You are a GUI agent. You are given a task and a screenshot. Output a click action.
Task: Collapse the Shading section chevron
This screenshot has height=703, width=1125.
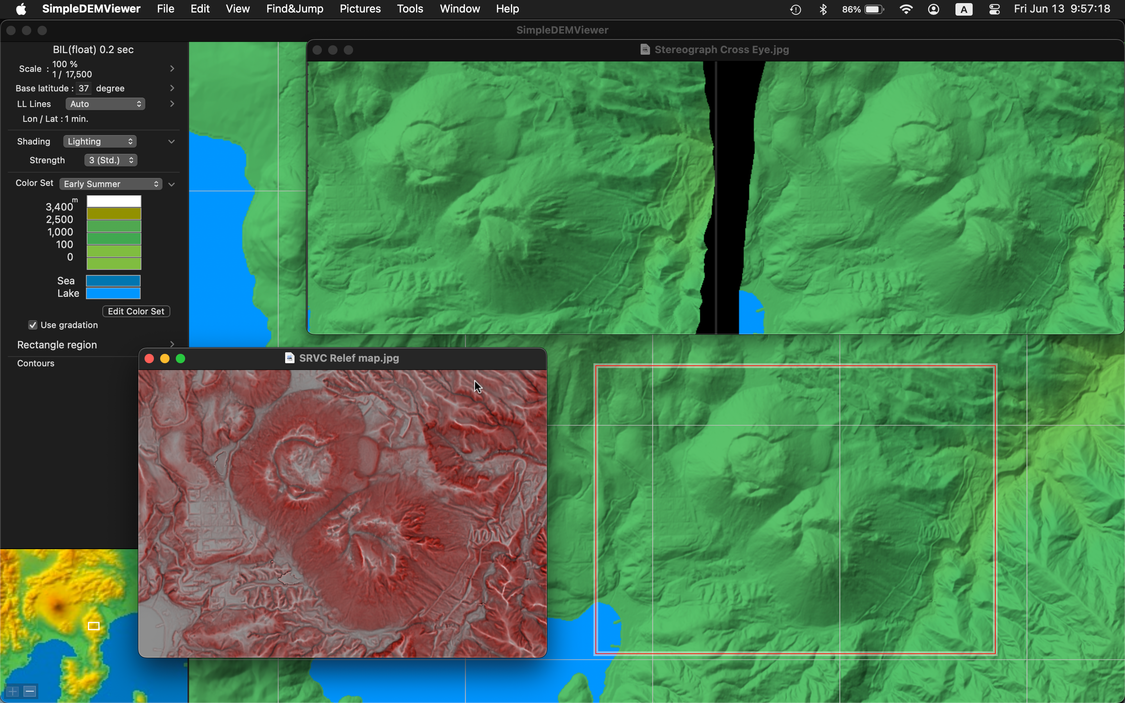point(171,141)
